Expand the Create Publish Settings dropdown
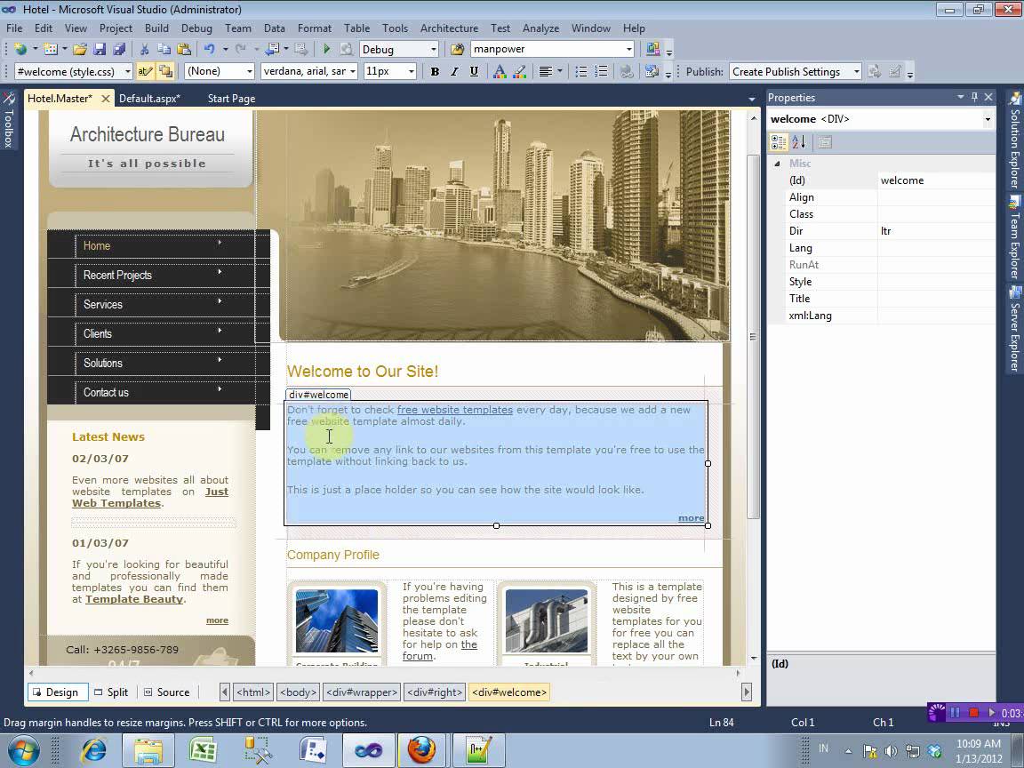The height and width of the screenshot is (768, 1024). coord(856,72)
